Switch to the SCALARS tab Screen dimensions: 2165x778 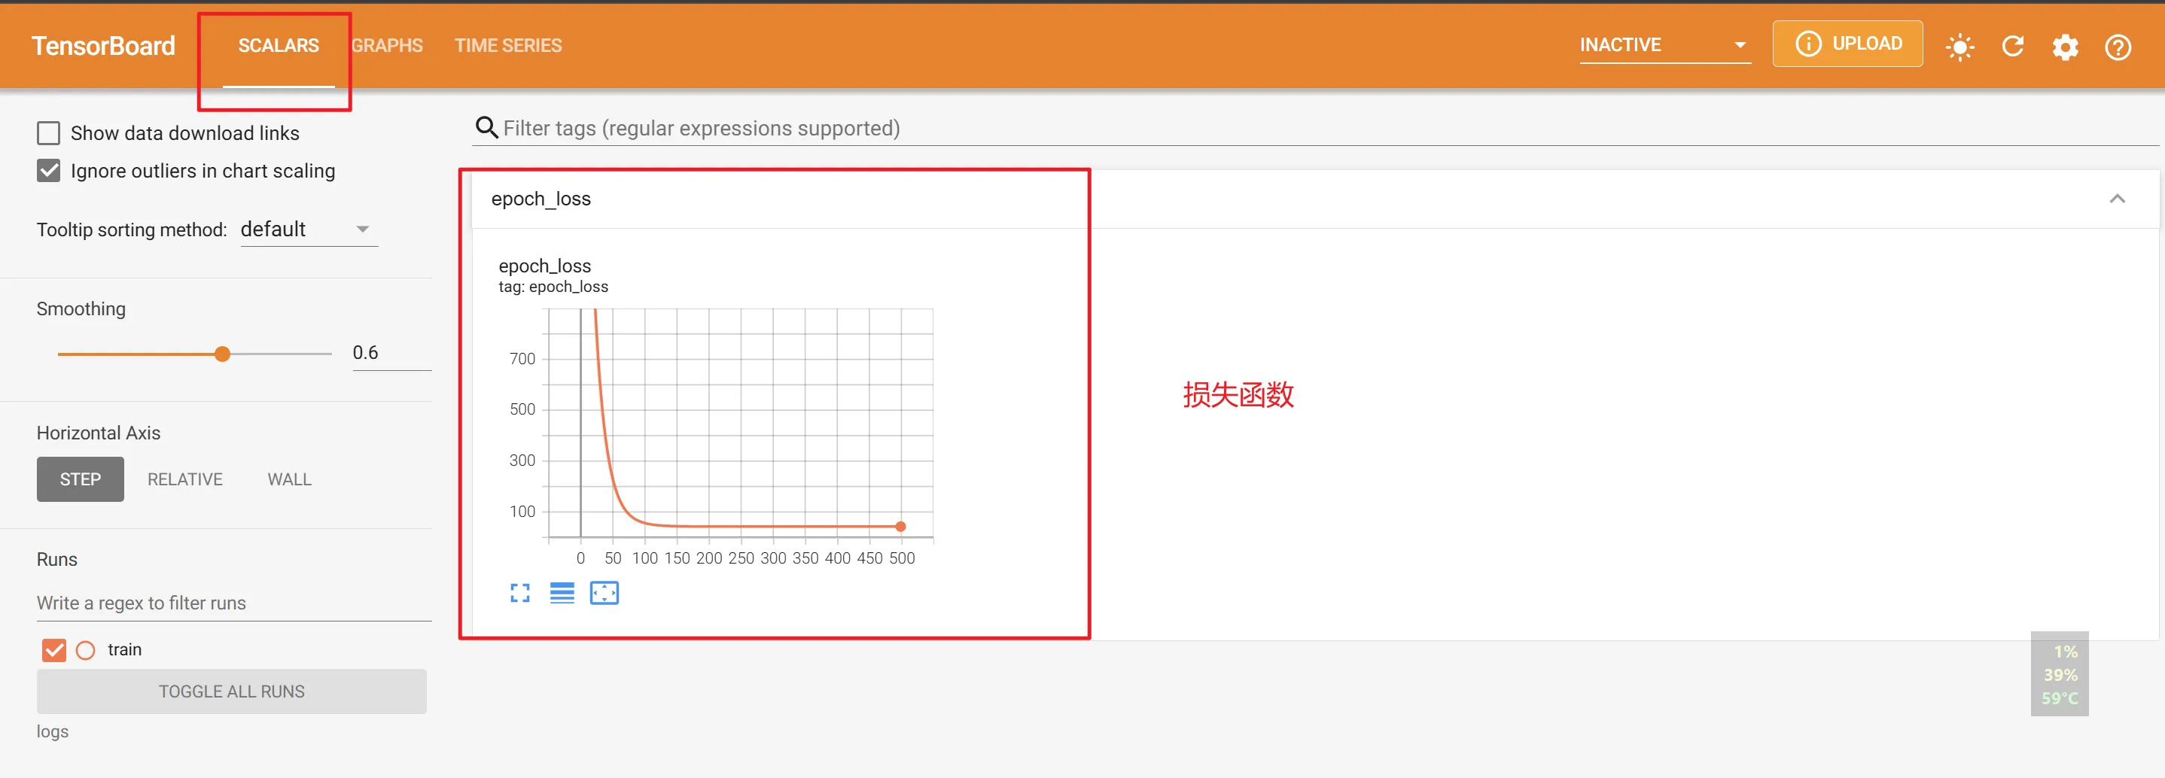[x=279, y=45]
